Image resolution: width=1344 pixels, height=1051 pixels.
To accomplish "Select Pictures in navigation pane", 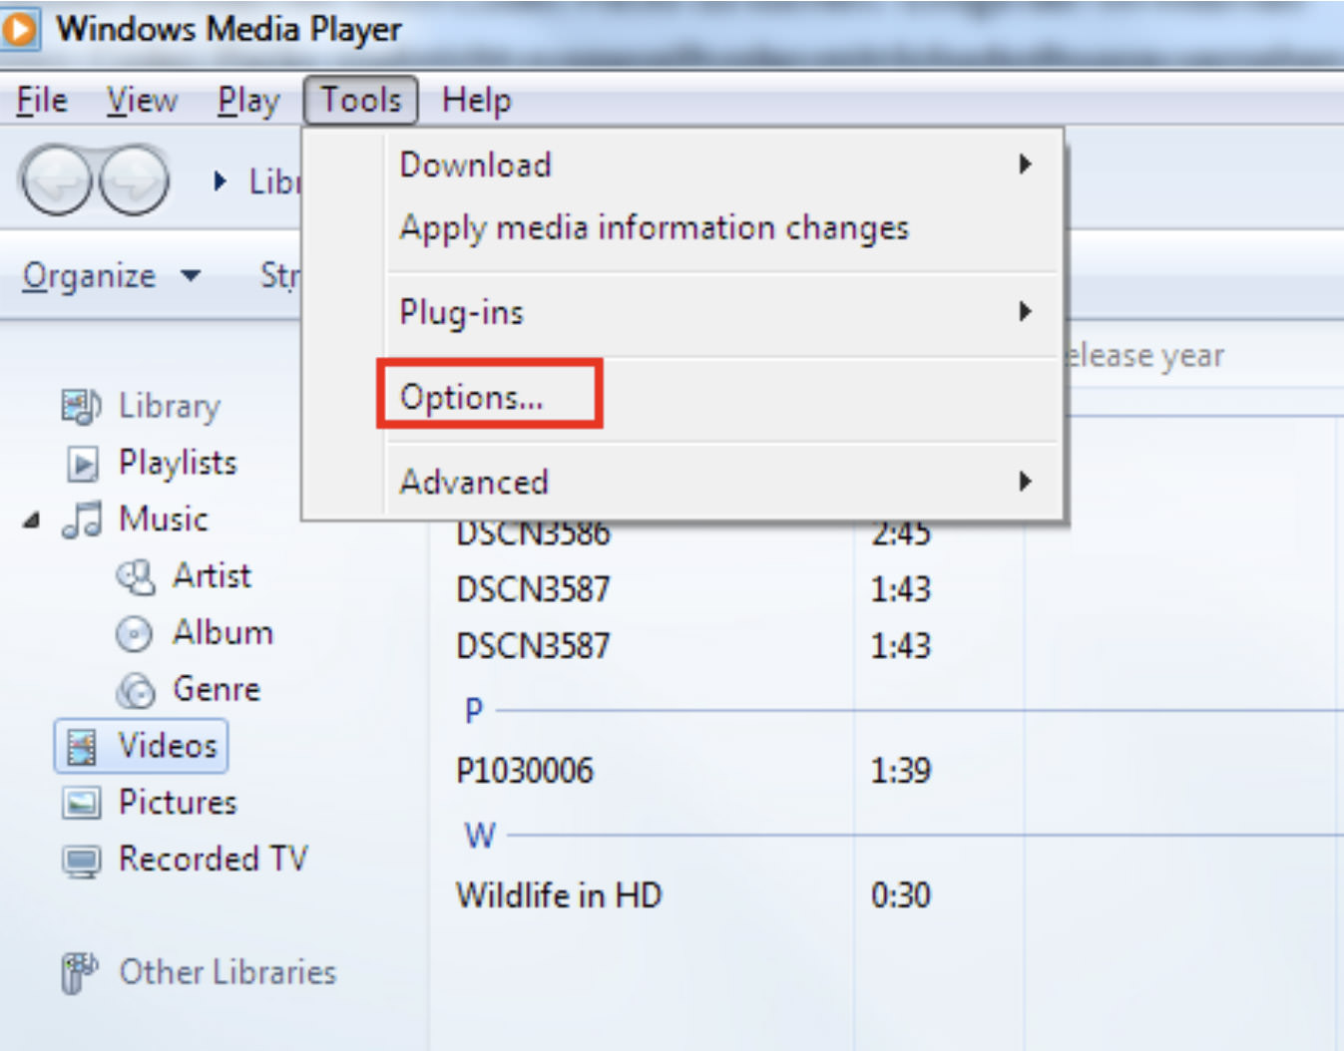I will coord(178,803).
